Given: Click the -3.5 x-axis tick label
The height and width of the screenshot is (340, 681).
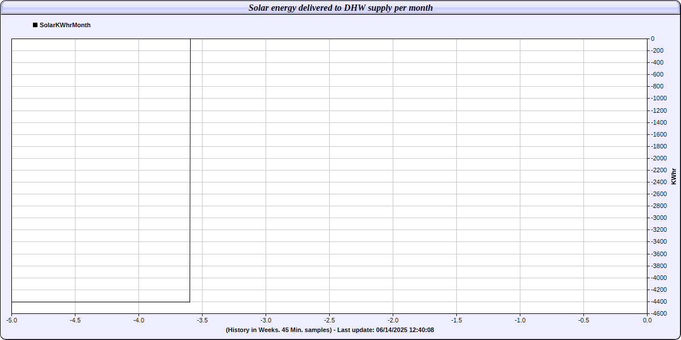Looking at the screenshot, I should [203, 320].
